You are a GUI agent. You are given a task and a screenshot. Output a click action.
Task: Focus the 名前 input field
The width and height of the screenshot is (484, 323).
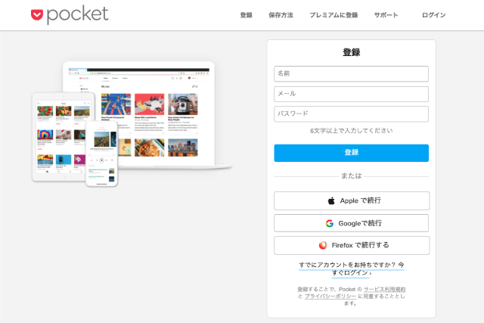point(351,73)
